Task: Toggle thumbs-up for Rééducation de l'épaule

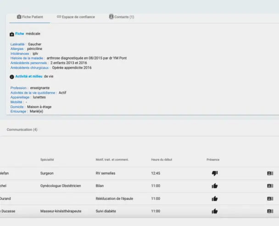Action: pyautogui.click(x=214, y=199)
